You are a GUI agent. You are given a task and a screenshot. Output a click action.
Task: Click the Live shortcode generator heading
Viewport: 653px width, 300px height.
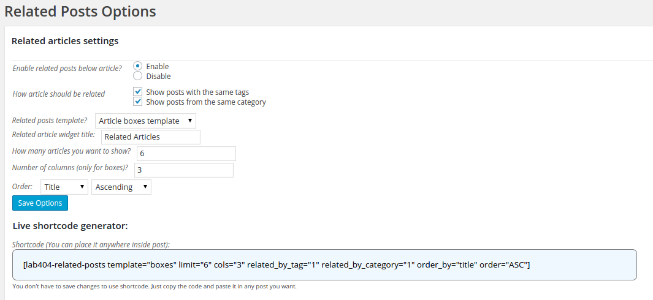tap(70, 226)
